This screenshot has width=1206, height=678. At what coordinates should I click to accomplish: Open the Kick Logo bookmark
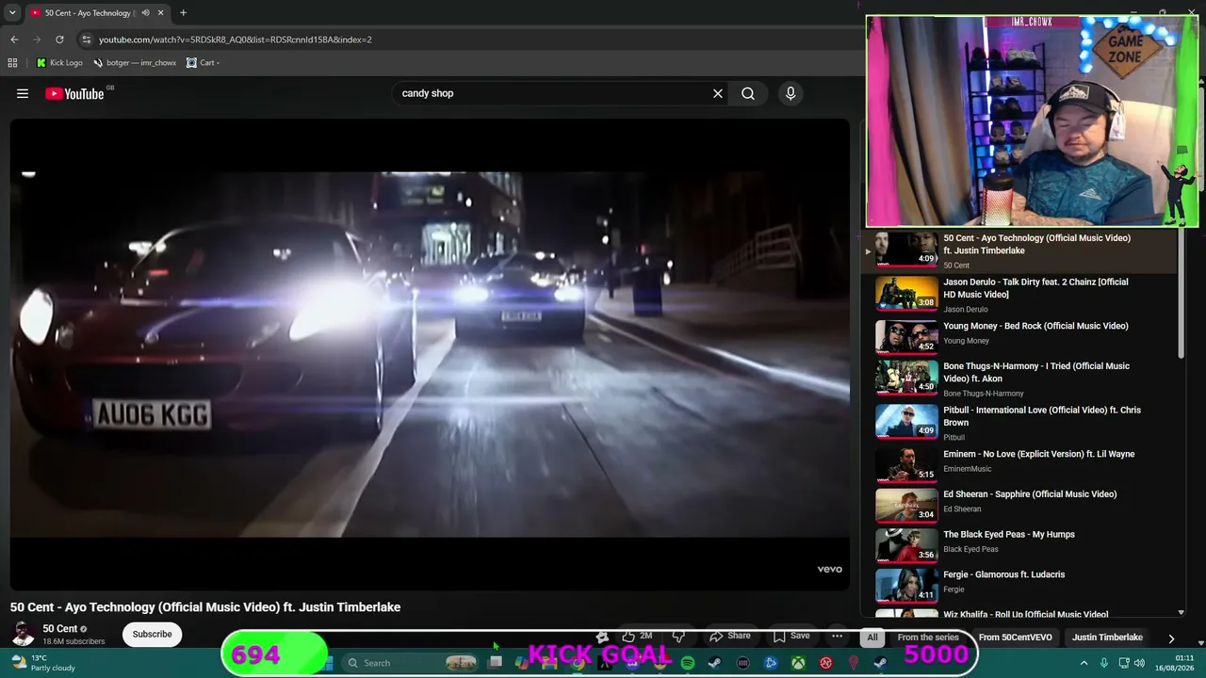click(59, 63)
